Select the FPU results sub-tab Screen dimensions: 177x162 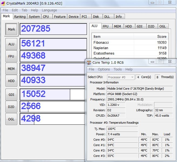[107, 26]
